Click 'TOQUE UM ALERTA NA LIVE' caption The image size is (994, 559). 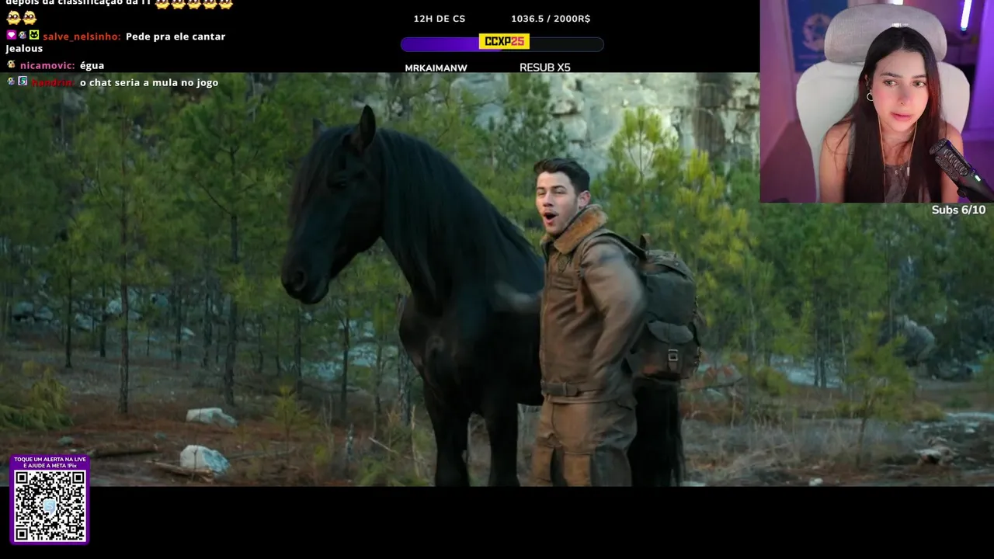point(50,460)
